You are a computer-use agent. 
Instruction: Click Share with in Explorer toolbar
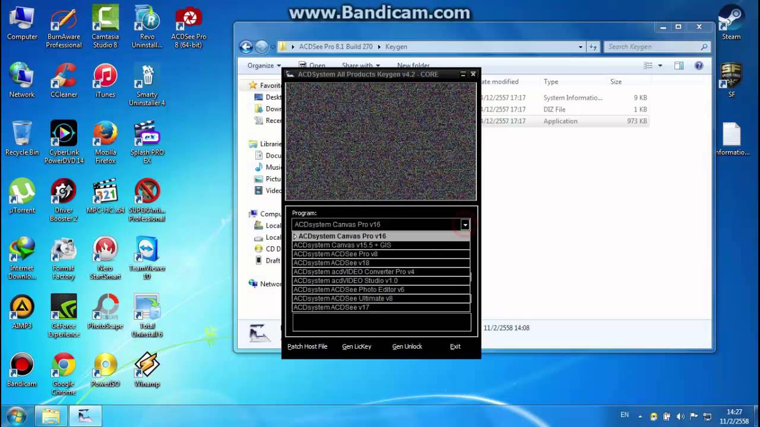point(361,65)
